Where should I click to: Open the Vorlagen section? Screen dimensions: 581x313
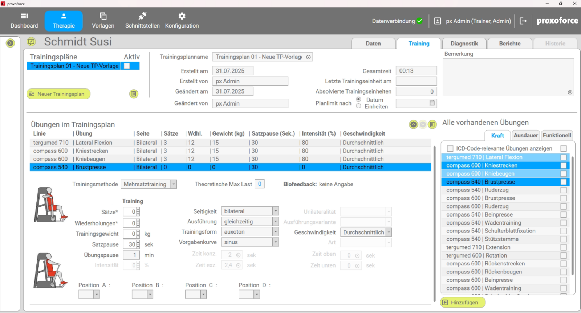(x=103, y=21)
